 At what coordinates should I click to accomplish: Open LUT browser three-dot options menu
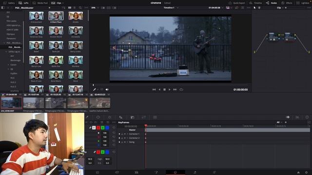(86, 8)
